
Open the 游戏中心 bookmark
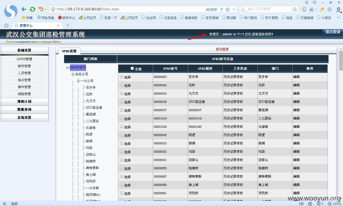(x=67, y=18)
